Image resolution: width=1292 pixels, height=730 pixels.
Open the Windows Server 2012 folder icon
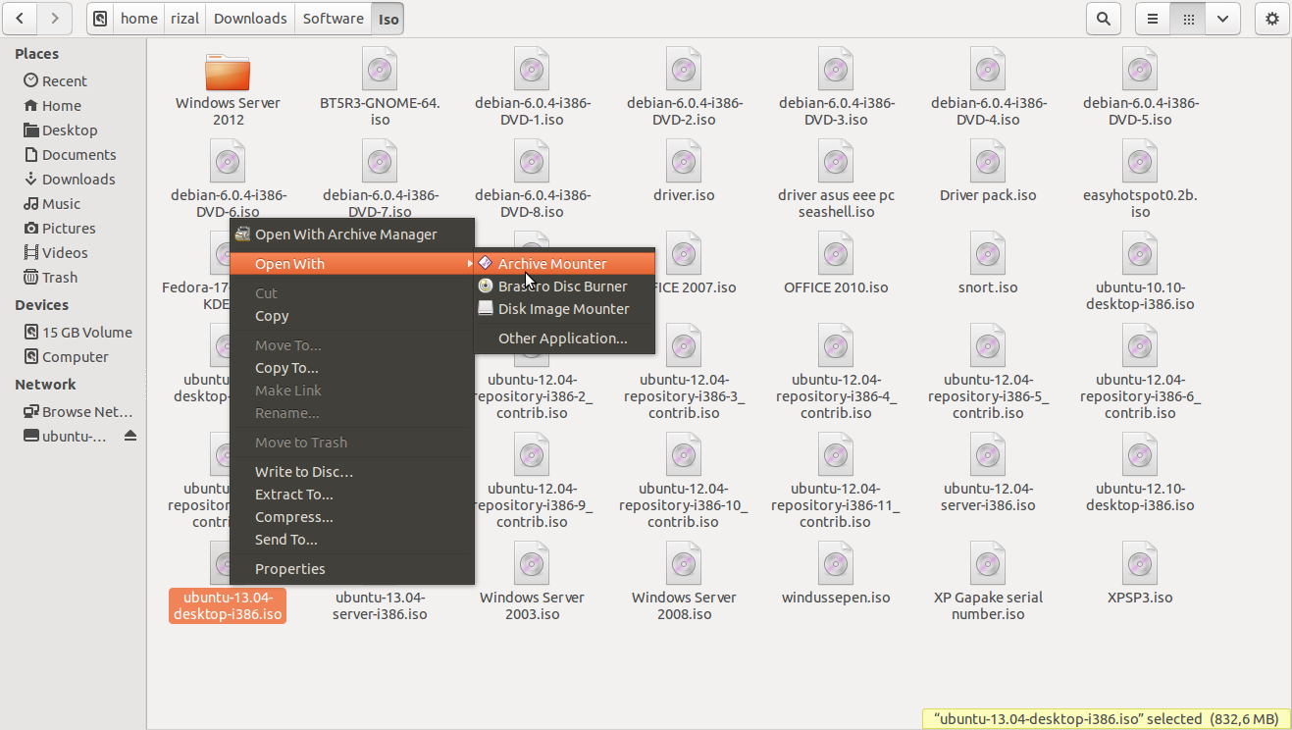tap(228, 71)
